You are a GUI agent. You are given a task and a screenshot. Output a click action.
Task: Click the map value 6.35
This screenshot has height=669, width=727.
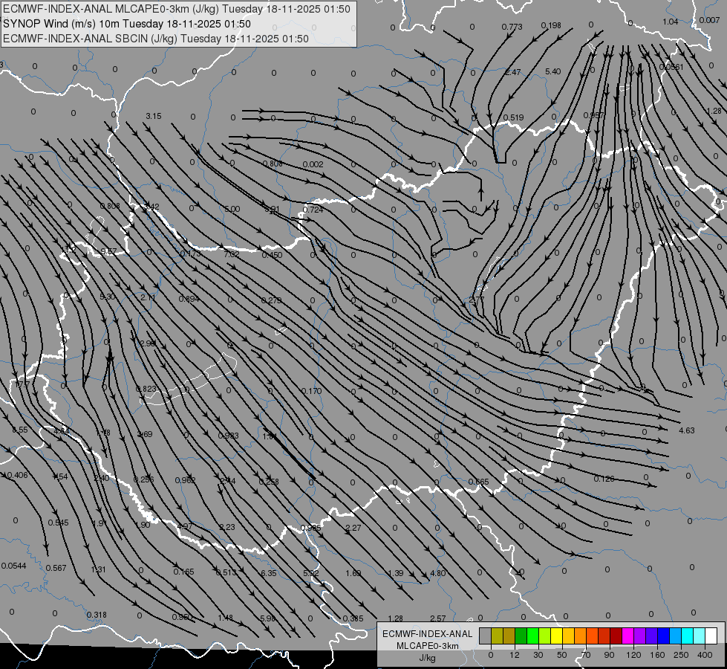pos(269,573)
